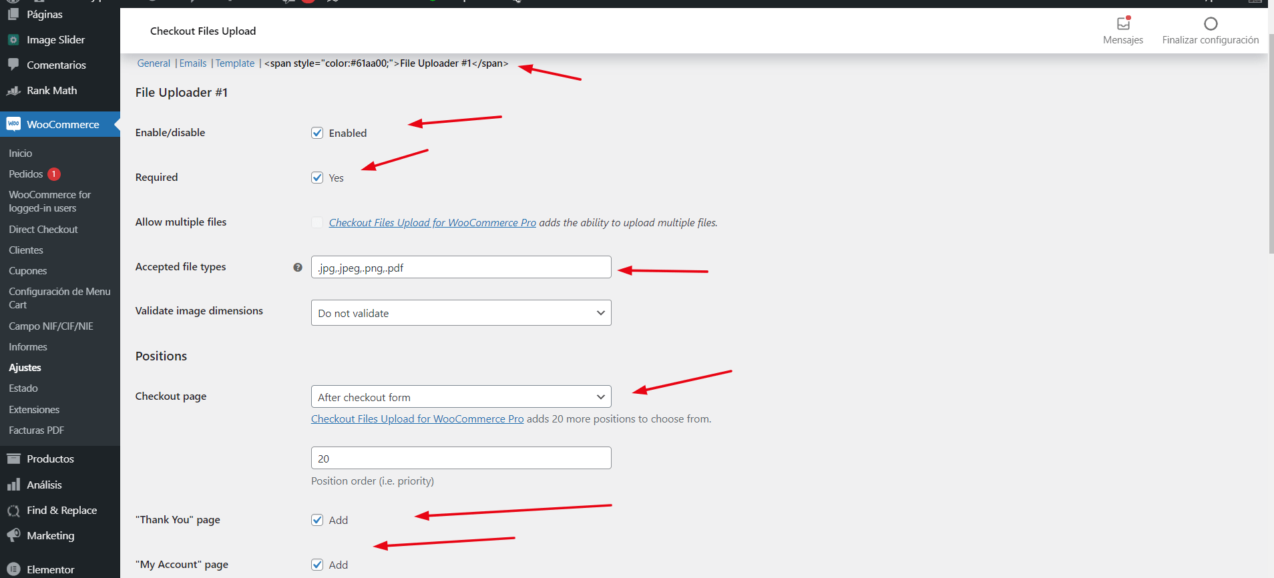Open the Checkout page position dropdown
This screenshot has height=578, width=1274.
[461, 396]
